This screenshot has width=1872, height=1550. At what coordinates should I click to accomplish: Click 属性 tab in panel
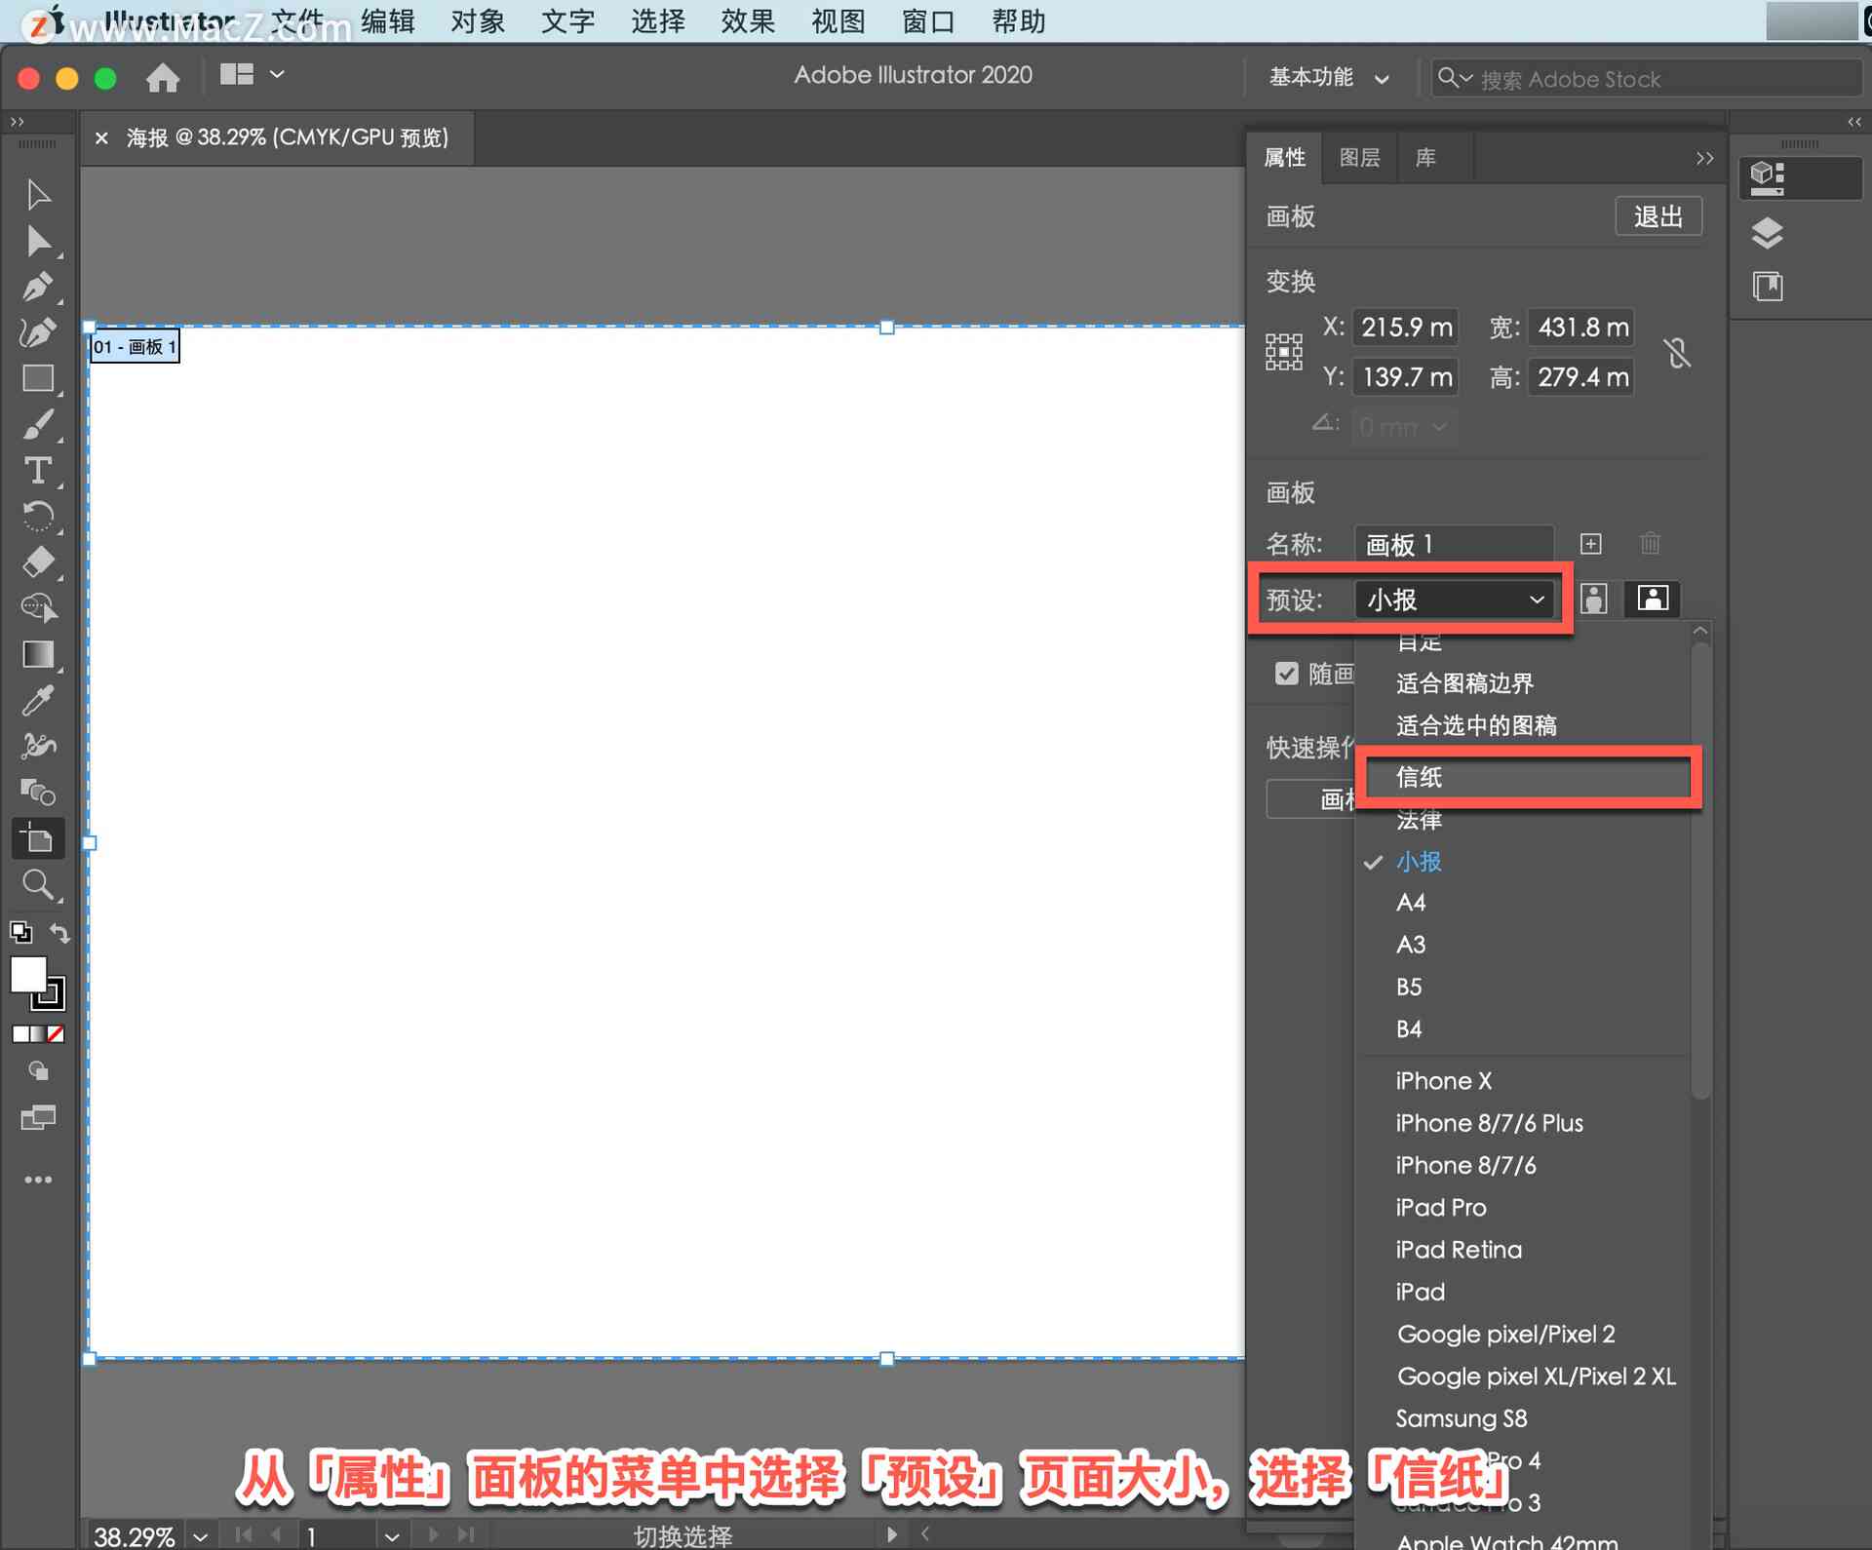pyautogui.click(x=1283, y=157)
